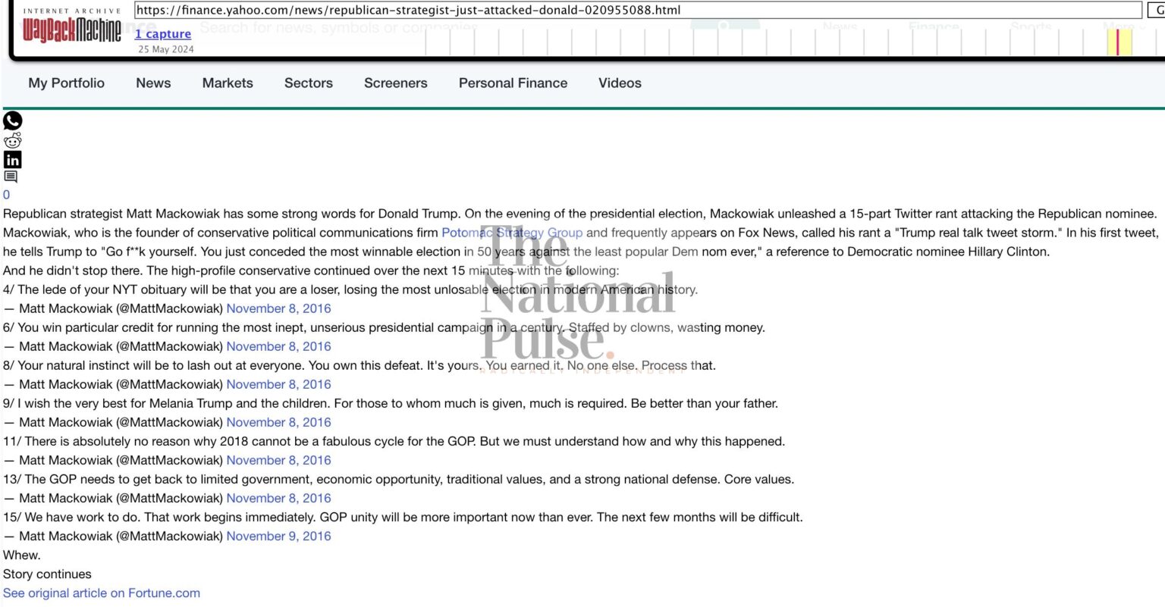Click 'See original article on Fortune.com'

pyautogui.click(x=102, y=593)
